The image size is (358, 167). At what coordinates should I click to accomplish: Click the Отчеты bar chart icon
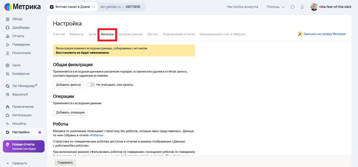click(8, 36)
